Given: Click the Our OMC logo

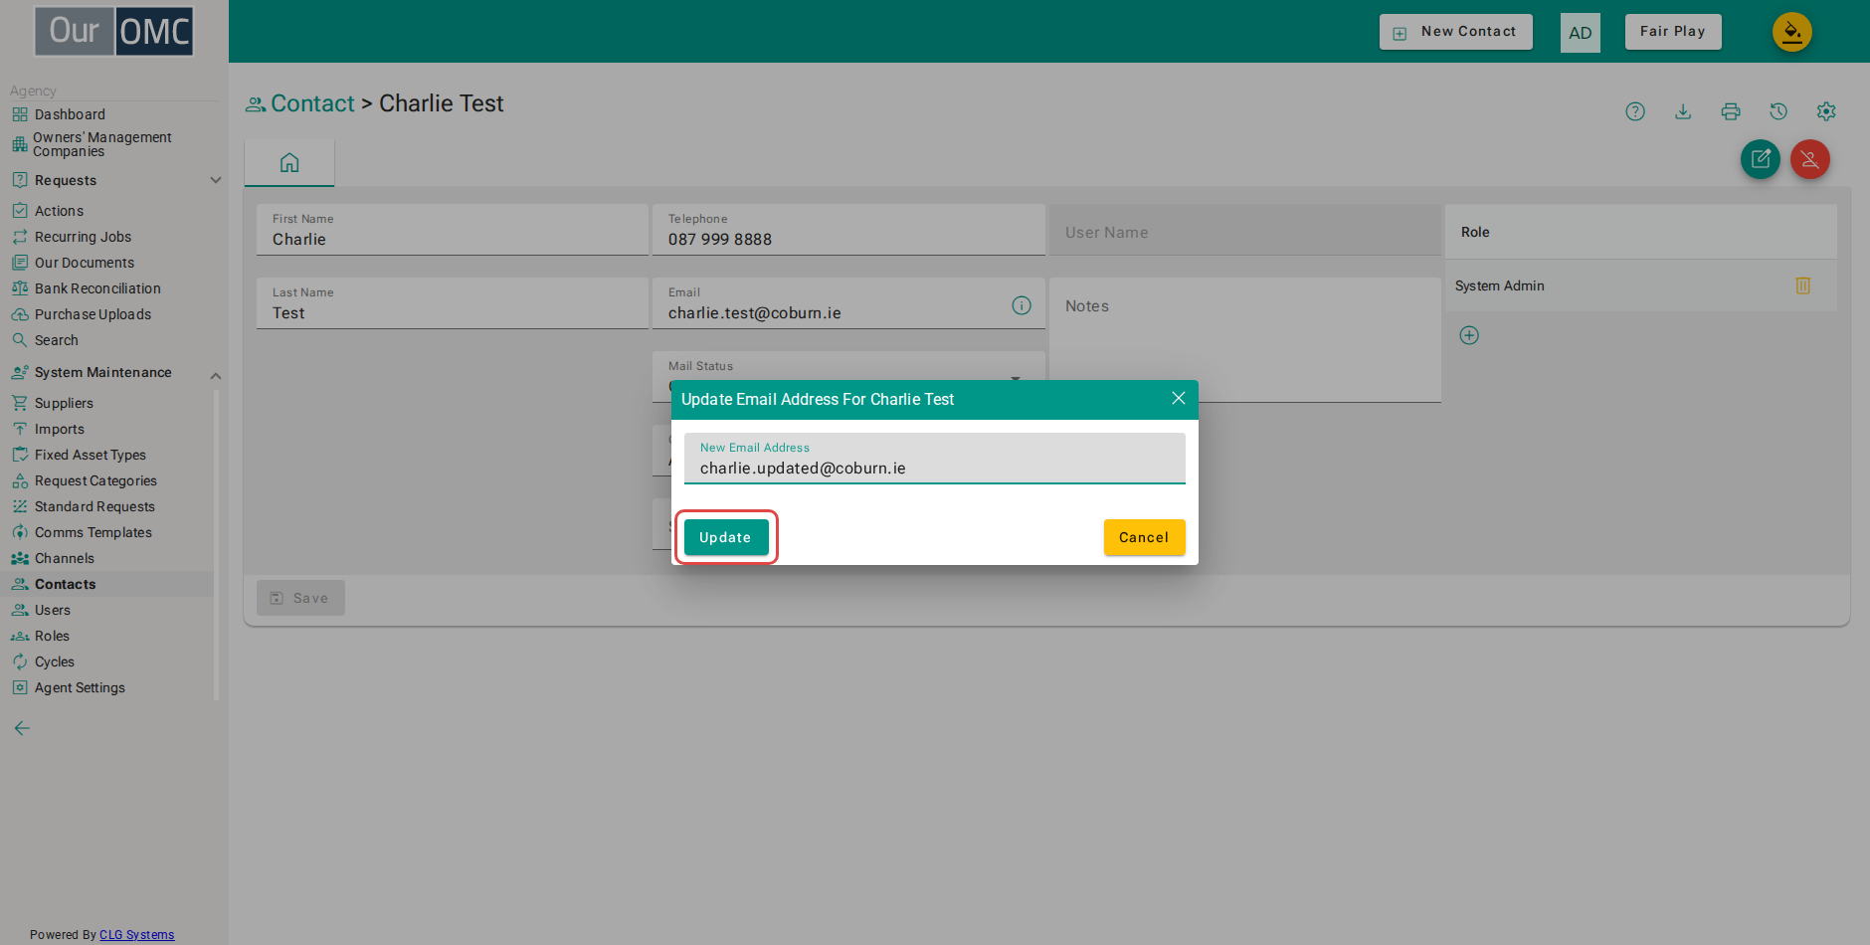Looking at the screenshot, I should (x=114, y=31).
